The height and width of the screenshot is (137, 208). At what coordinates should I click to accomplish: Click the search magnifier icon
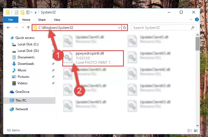coord(193,28)
